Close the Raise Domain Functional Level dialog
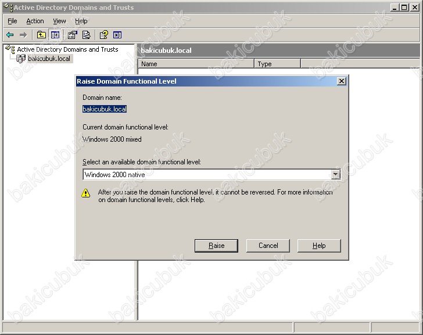This screenshot has width=423, height=335. click(341, 81)
